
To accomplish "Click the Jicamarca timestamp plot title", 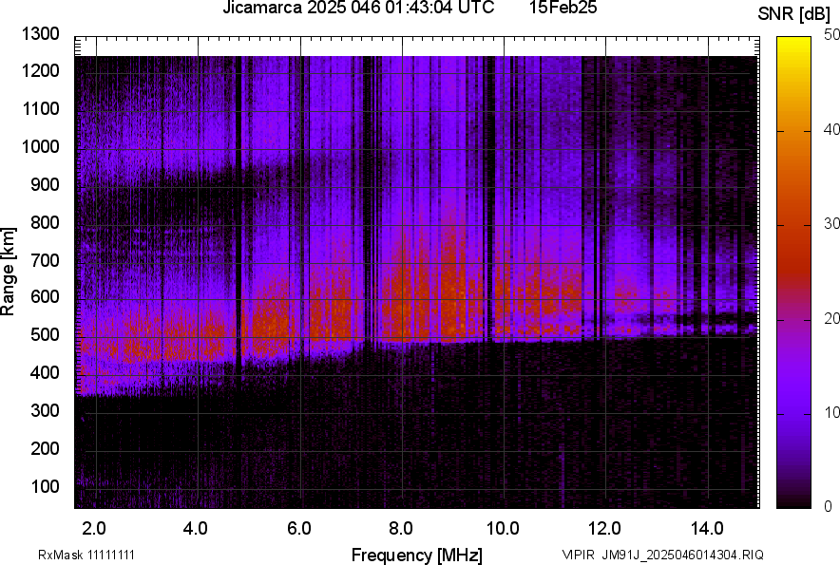I will pyautogui.click(x=358, y=9).
